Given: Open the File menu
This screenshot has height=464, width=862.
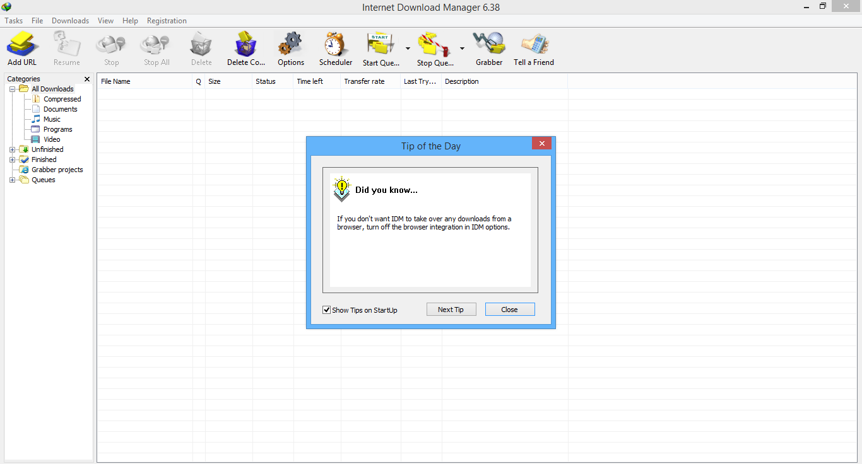Looking at the screenshot, I should (x=37, y=21).
